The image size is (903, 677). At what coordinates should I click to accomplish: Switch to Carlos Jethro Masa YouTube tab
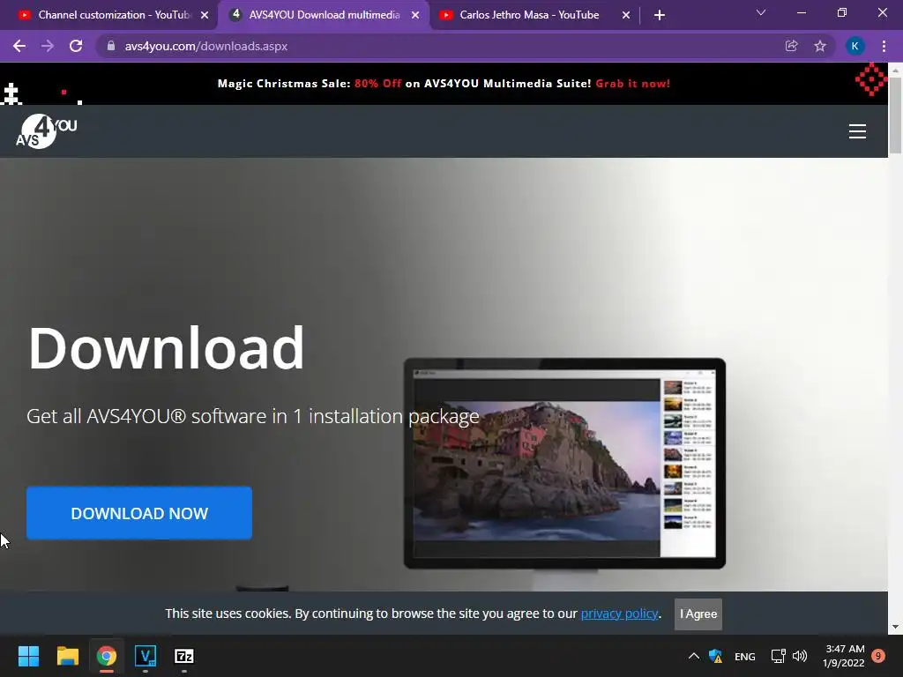tap(529, 15)
